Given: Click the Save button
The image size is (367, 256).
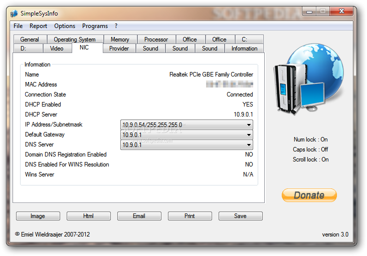Looking at the screenshot, I should (240, 216).
